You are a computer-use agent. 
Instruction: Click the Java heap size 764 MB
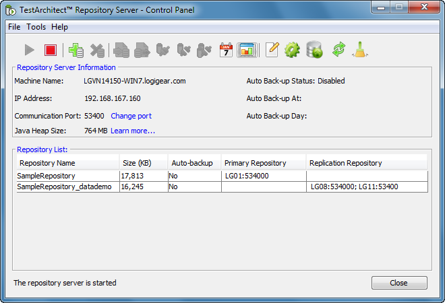pyautogui.click(x=96, y=131)
